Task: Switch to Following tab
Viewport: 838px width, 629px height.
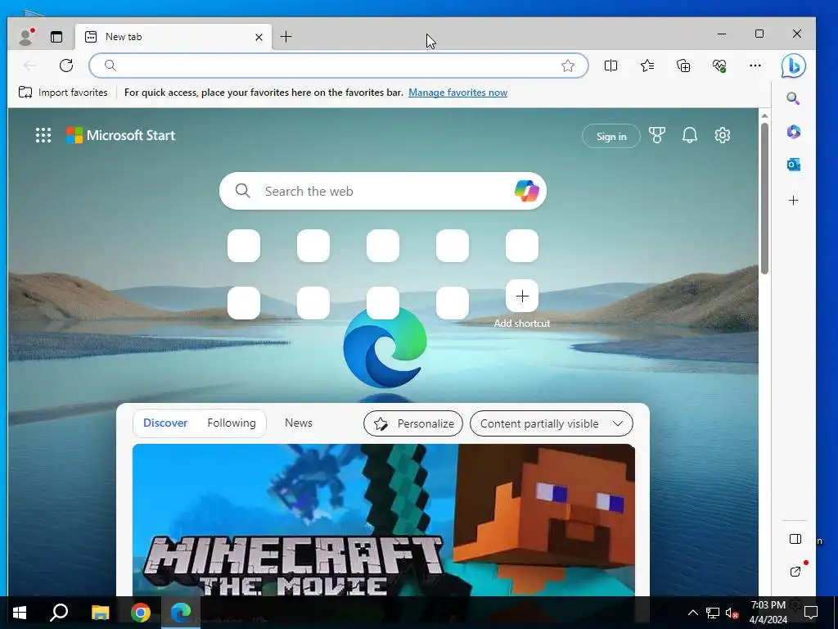Action: (x=232, y=423)
